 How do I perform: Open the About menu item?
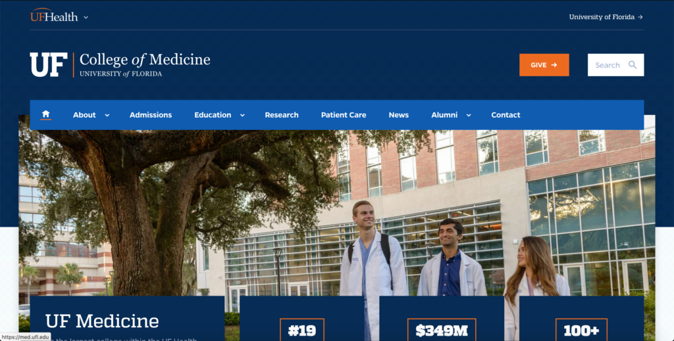[84, 115]
